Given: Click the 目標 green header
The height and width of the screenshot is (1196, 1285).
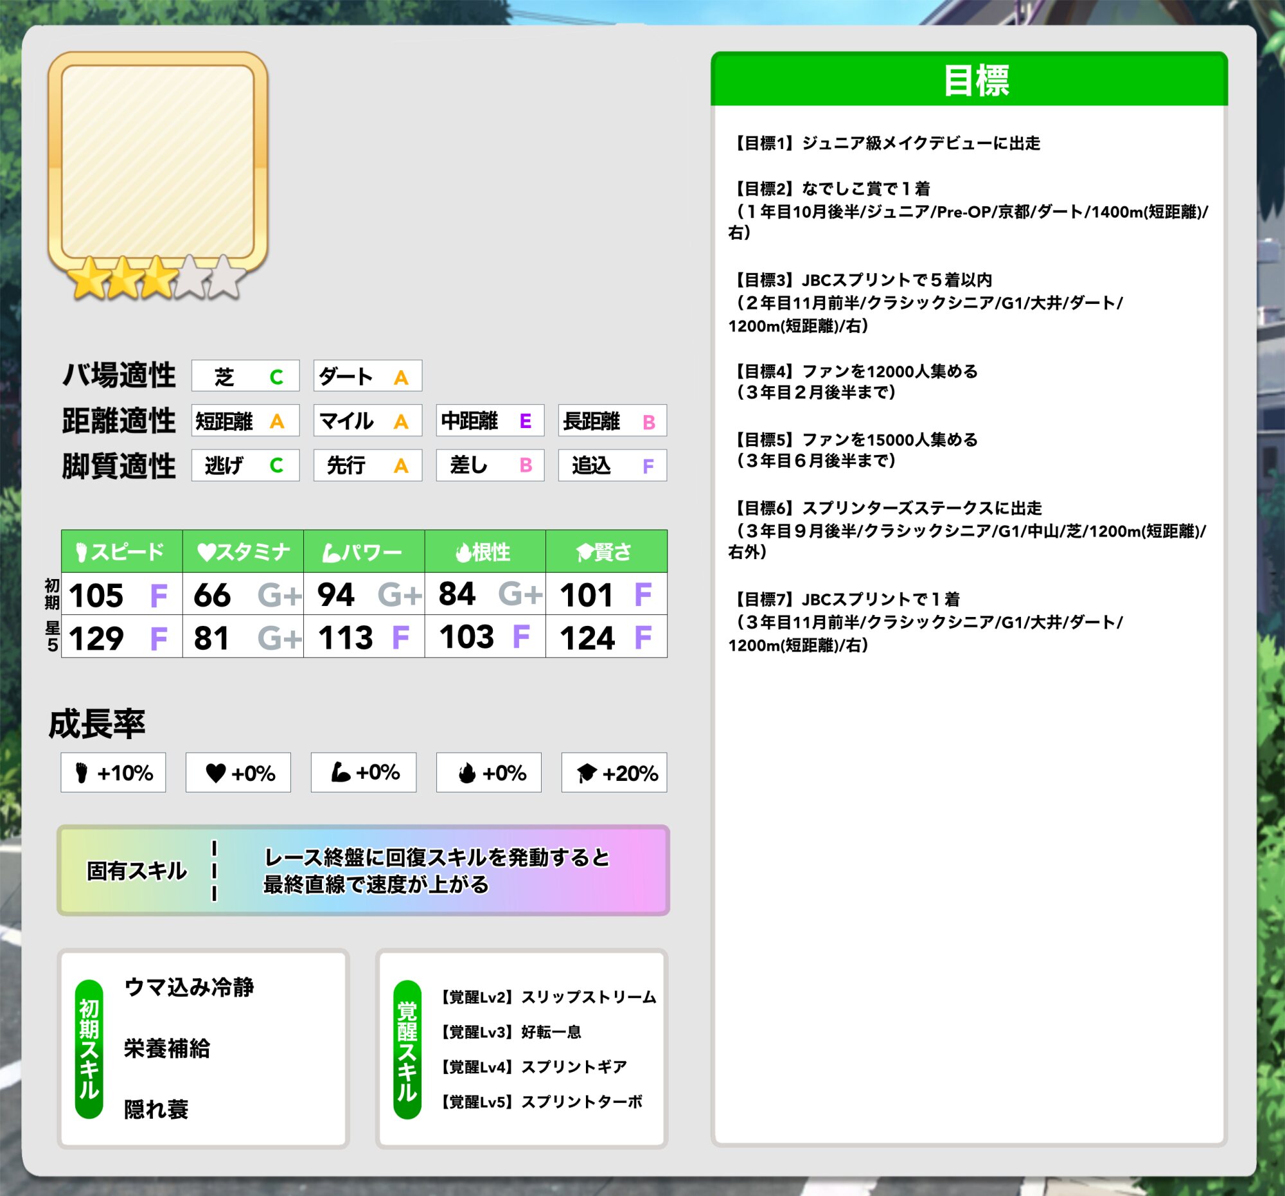Looking at the screenshot, I should click(970, 80).
